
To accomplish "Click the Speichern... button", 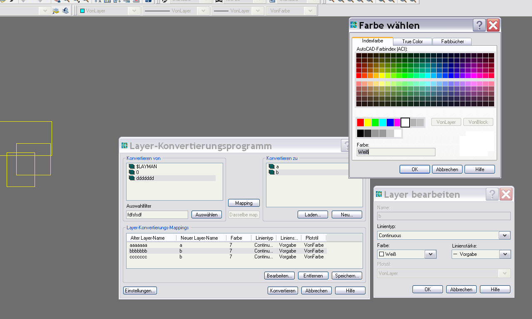I will 347,276.
